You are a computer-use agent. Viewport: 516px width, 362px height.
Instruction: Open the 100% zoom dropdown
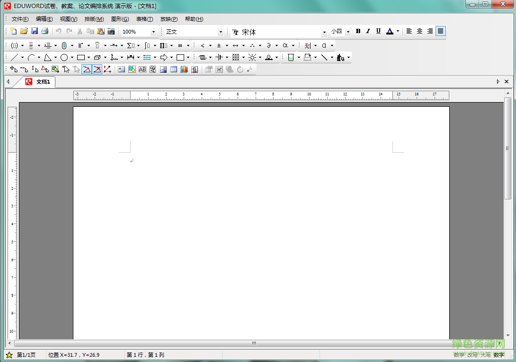pyautogui.click(x=153, y=32)
